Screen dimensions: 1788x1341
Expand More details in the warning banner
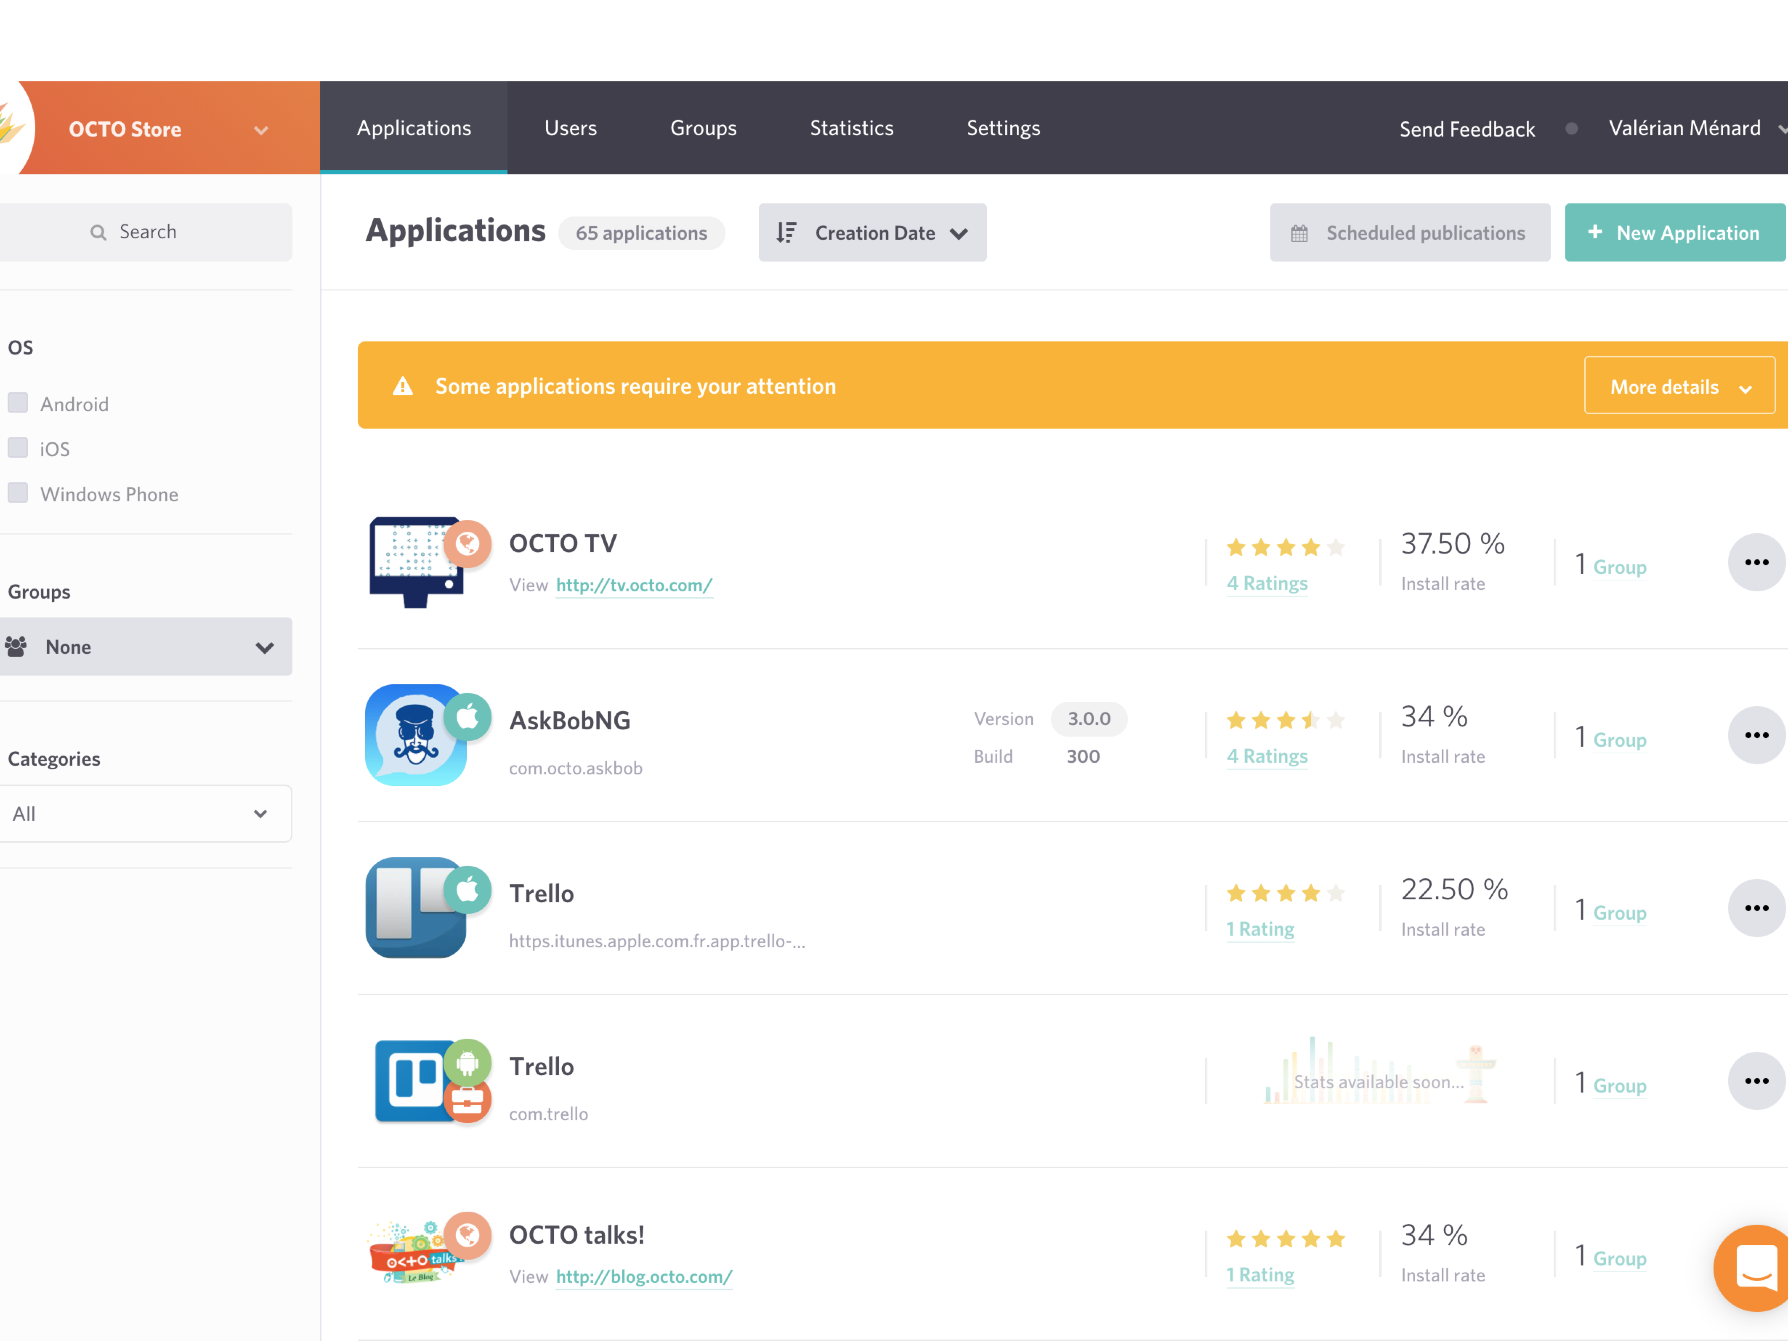point(1680,386)
